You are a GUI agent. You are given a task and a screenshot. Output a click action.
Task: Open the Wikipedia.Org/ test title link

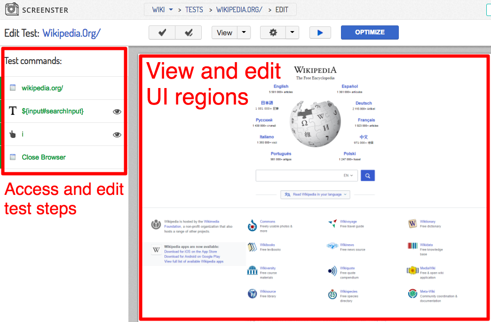click(x=71, y=33)
